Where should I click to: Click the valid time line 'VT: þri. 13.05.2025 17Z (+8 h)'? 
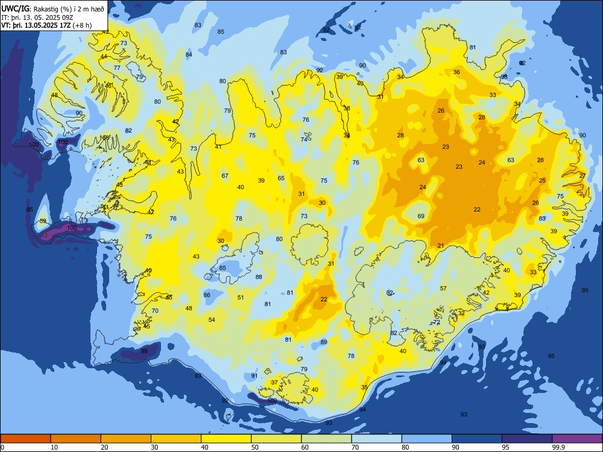click(46, 25)
